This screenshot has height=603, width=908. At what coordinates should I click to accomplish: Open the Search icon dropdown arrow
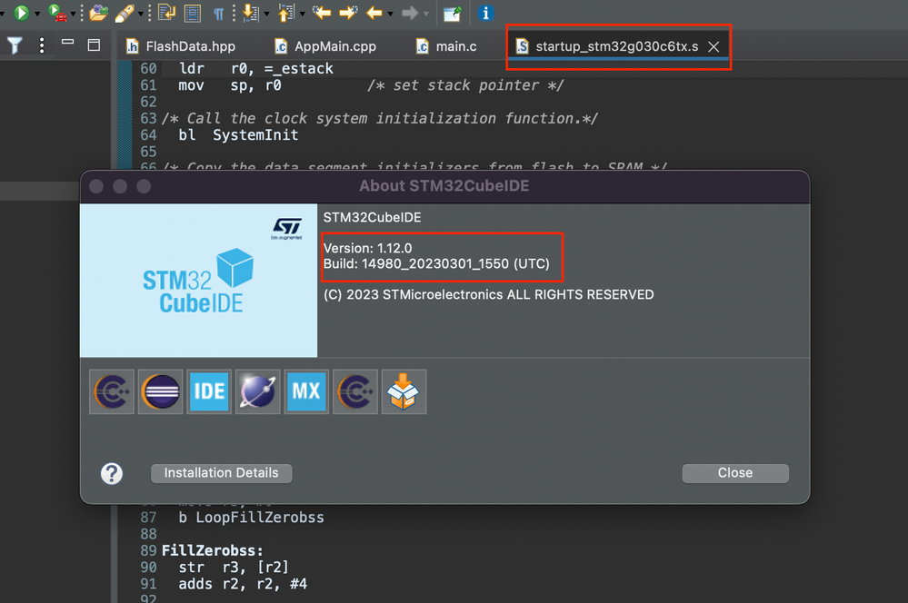[x=140, y=13]
